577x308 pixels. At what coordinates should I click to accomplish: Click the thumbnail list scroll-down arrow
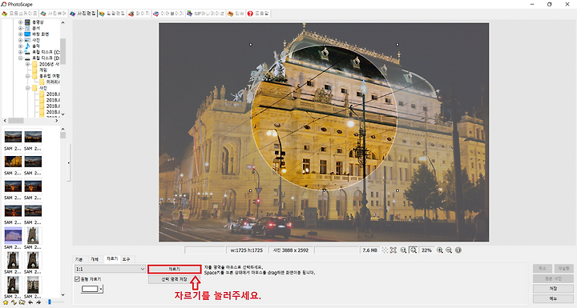(63, 294)
